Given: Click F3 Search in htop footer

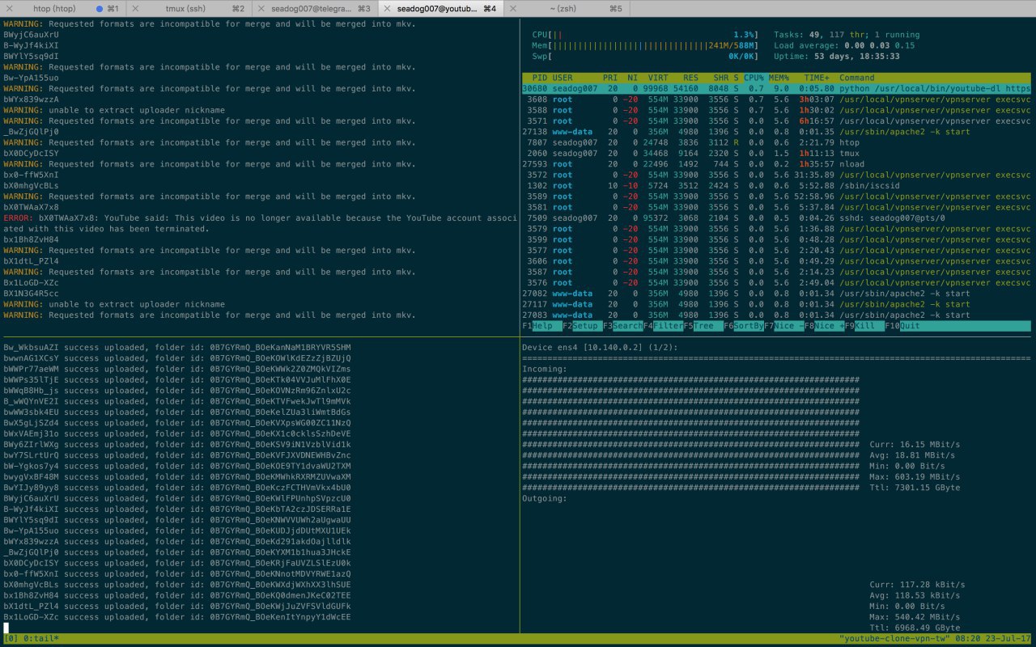Looking at the screenshot, I should pyautogui.click(x=622, y=326).
